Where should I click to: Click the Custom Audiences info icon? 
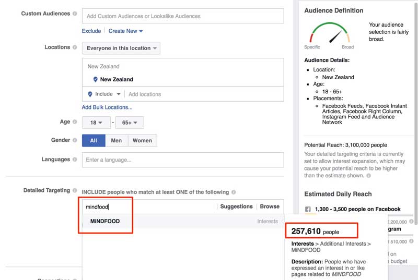pos(75,14)
